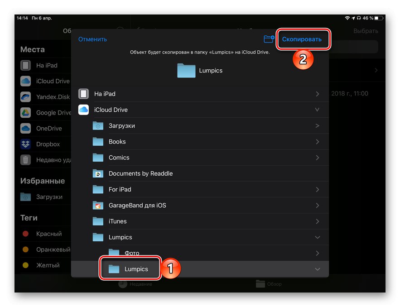Tap Выбрать in background window

coord(366,31)
